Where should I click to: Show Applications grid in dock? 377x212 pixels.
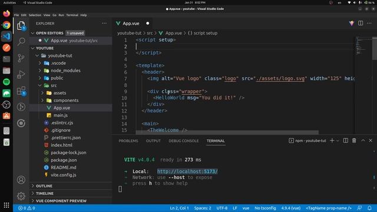(6, 205)
